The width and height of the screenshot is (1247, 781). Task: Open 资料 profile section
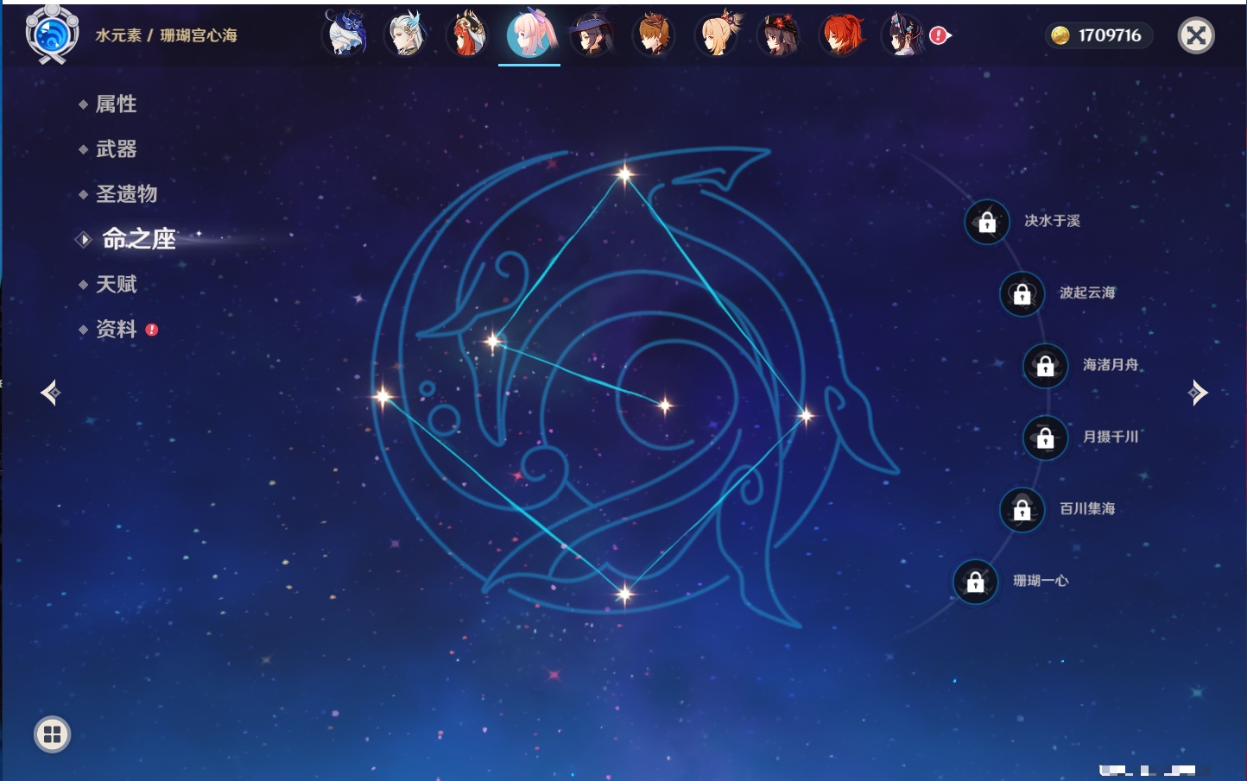tap(116, 329)
